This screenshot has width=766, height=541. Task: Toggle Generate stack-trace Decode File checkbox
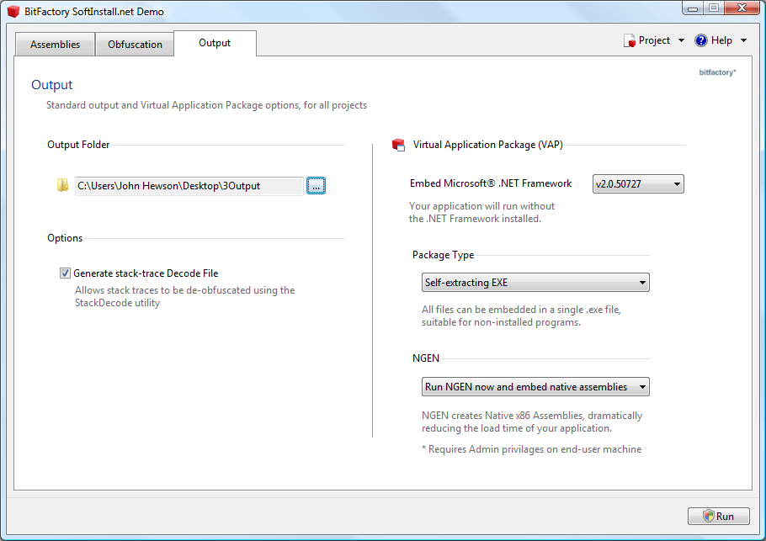[65, 273]
